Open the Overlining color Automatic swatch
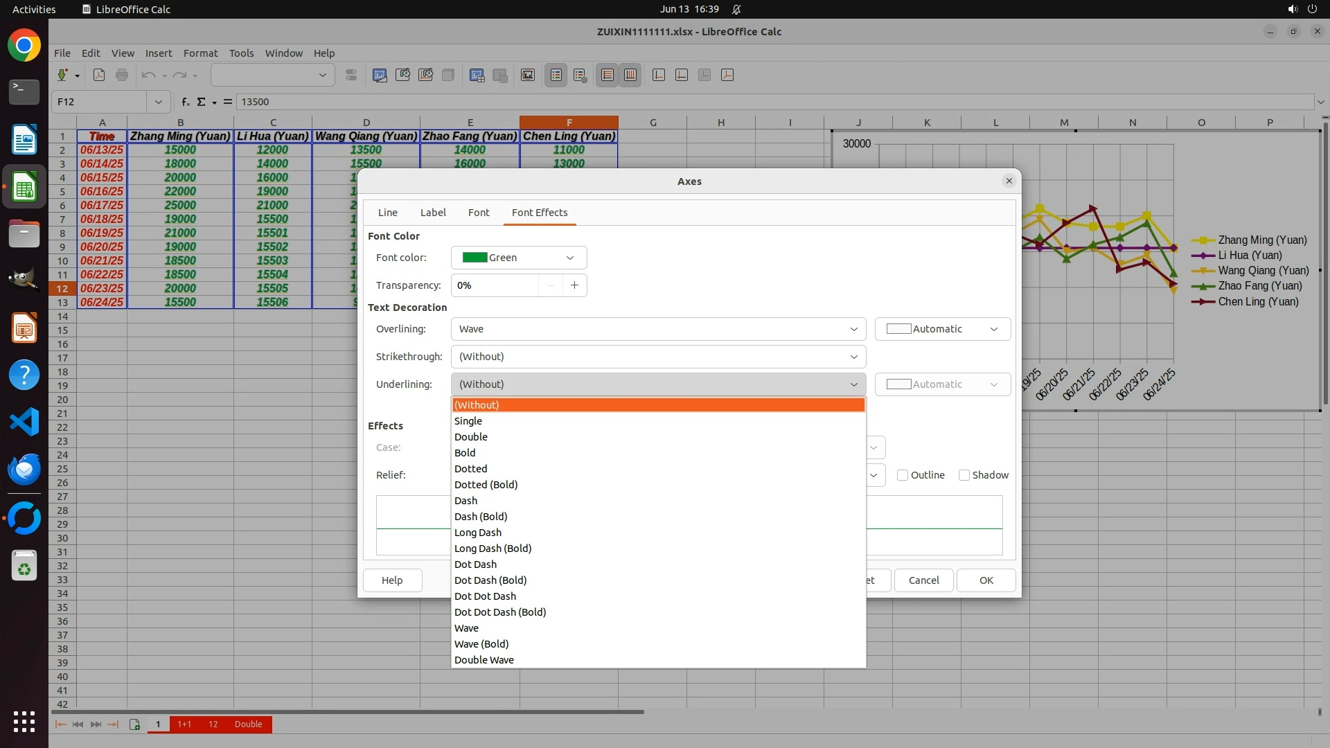Screen dimensions: 1330x748 click(942, 329)
